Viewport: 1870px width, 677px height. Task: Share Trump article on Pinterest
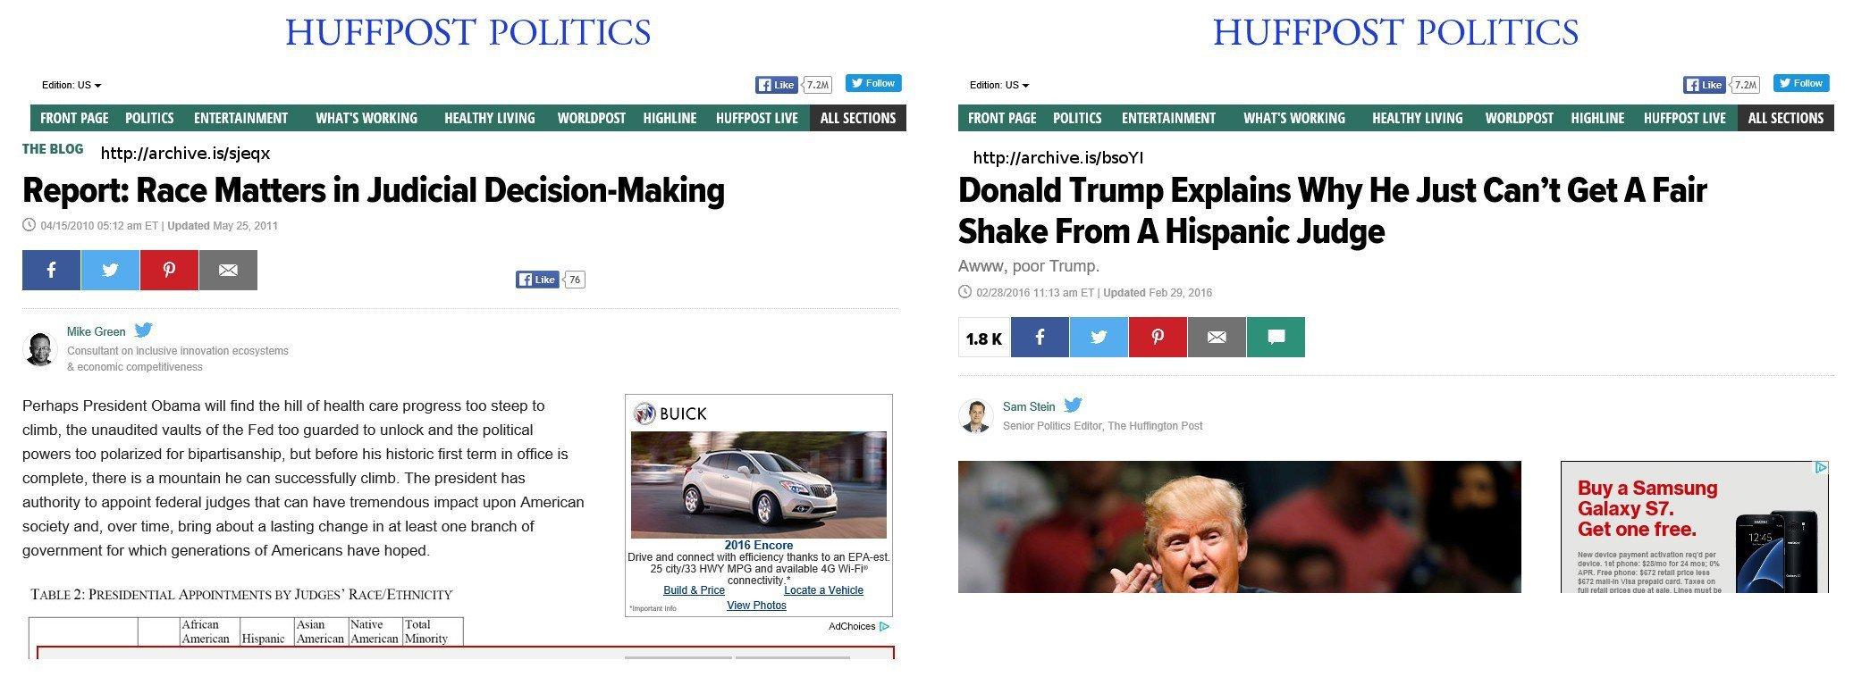tap(1158, 337)
